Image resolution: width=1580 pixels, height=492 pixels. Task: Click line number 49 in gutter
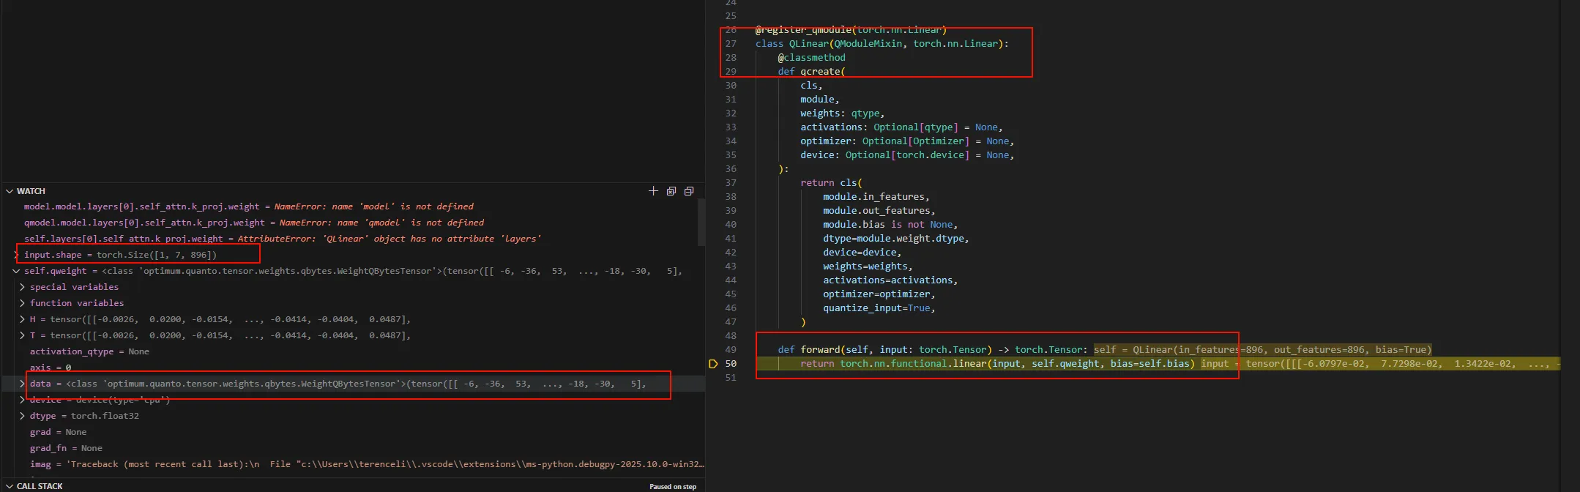click(731, 350)
